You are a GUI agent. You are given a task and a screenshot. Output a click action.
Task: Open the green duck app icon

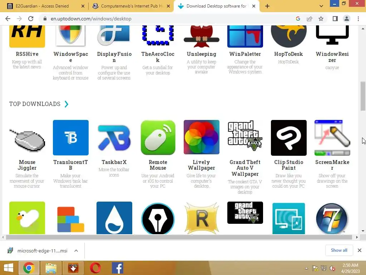[27, 218]
